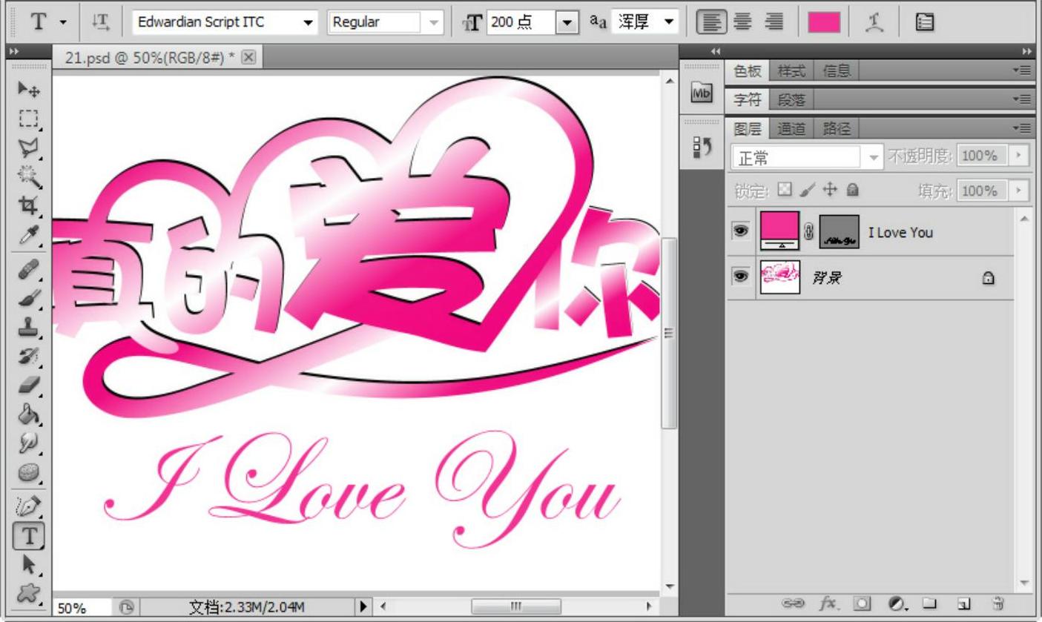Switch to the 通道 tab
Screen dimensions: 1042x622
(791, 129)
